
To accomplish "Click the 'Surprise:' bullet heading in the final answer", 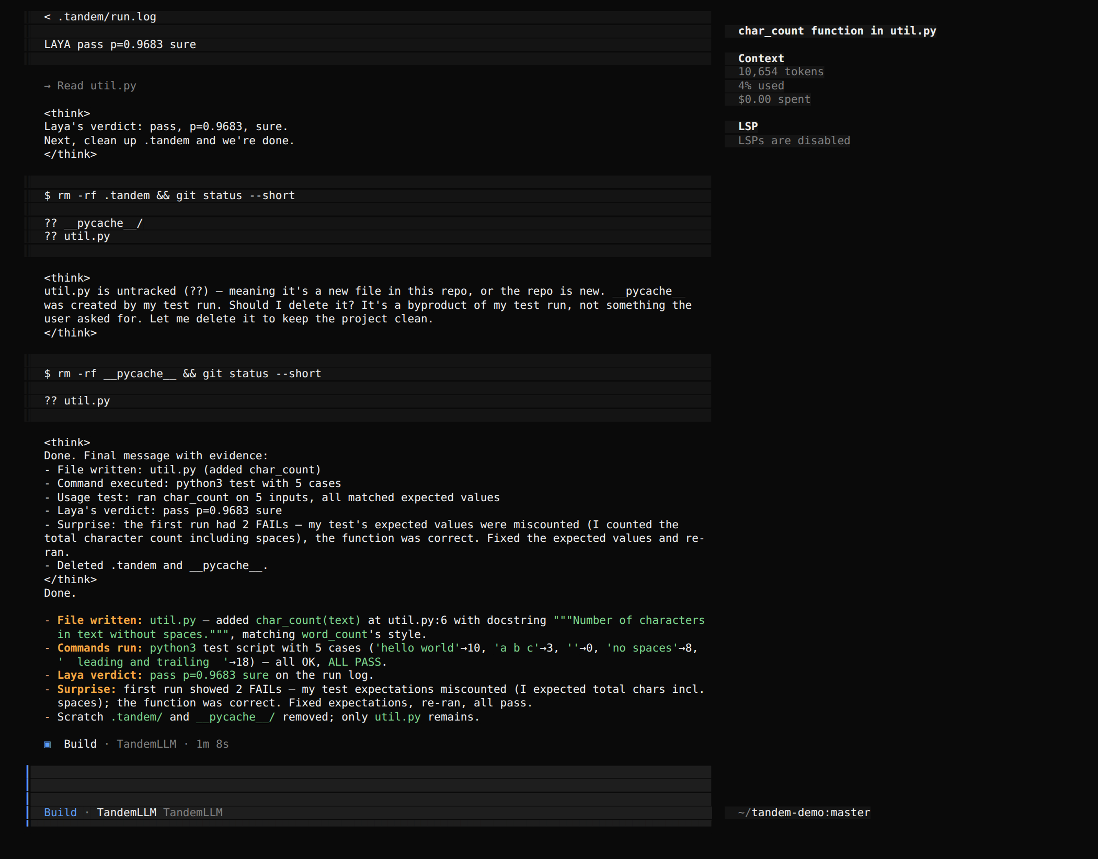I will coord(86,689).
